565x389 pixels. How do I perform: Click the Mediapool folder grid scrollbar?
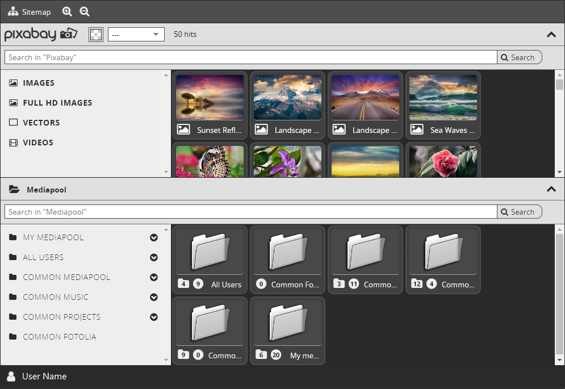(x=559, y=294)
